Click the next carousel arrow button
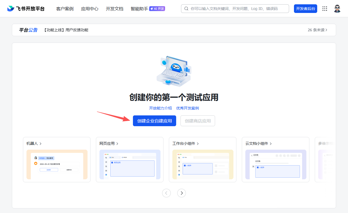This screenshot has width=348, height=213. pos(182,193)
